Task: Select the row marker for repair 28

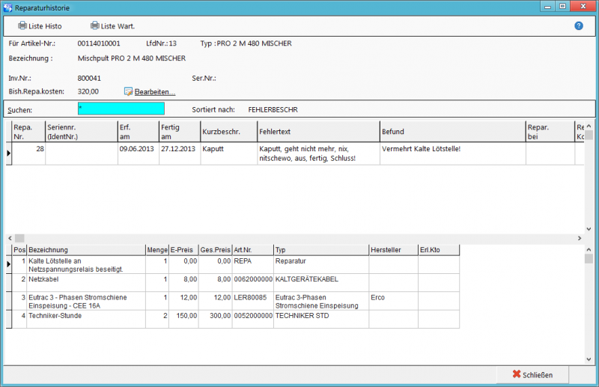Action: pyautogui.click(x=8, y=153)
